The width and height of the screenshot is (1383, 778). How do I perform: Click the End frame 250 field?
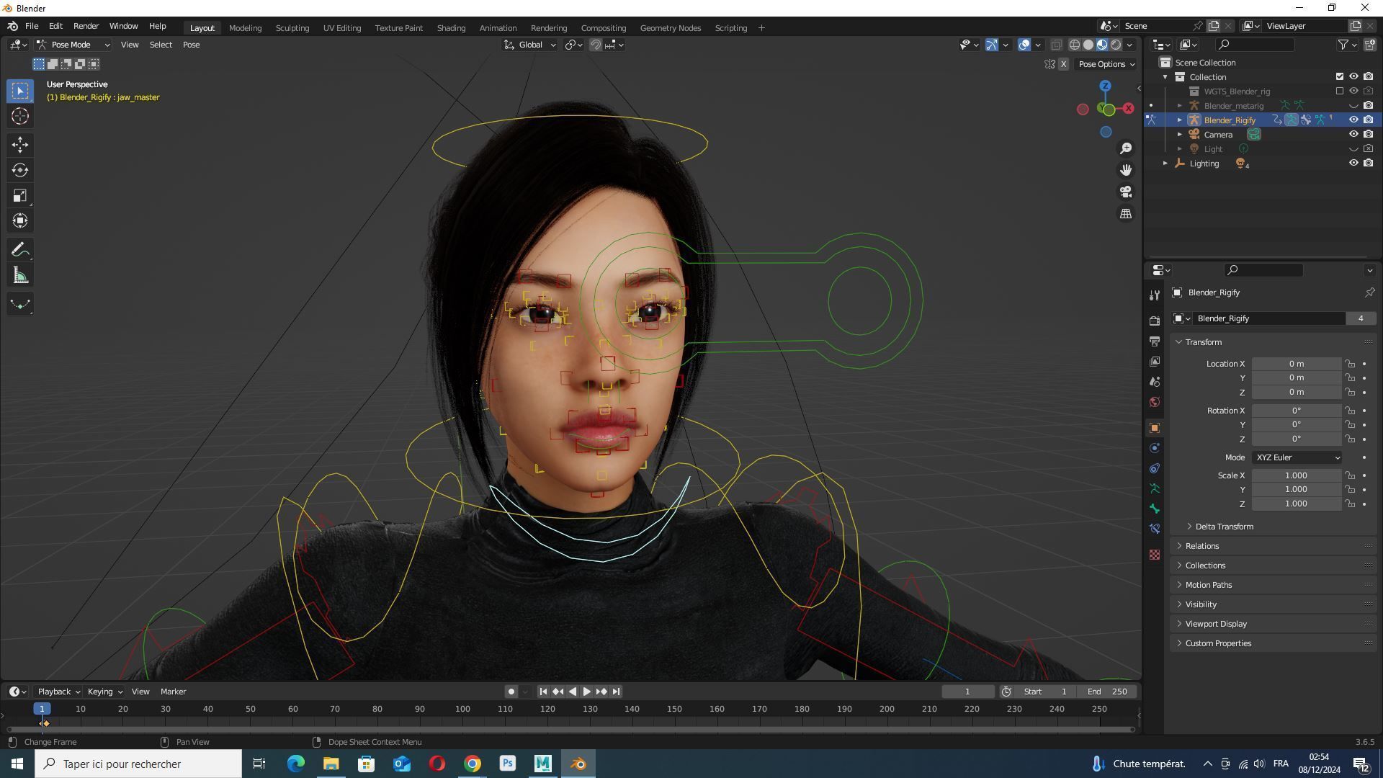[1108, 692]
